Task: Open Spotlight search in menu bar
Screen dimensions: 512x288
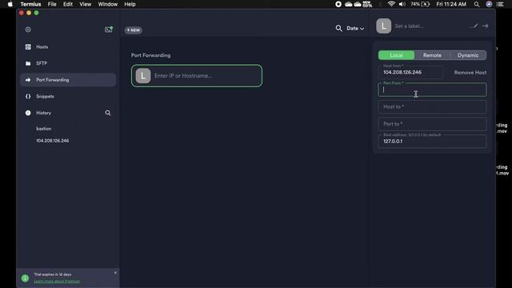Action: (477, 4)
